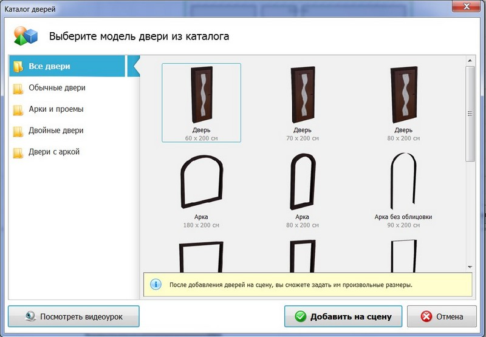Click folder icon next to Все двери
Viewport: 486px width, 337px height.
(x=18, y=66)
